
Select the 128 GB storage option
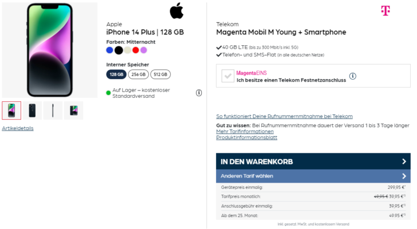tap(116, 74)
